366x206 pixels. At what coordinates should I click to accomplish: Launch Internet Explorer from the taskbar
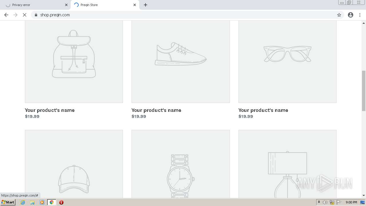(x=23, y=202)
